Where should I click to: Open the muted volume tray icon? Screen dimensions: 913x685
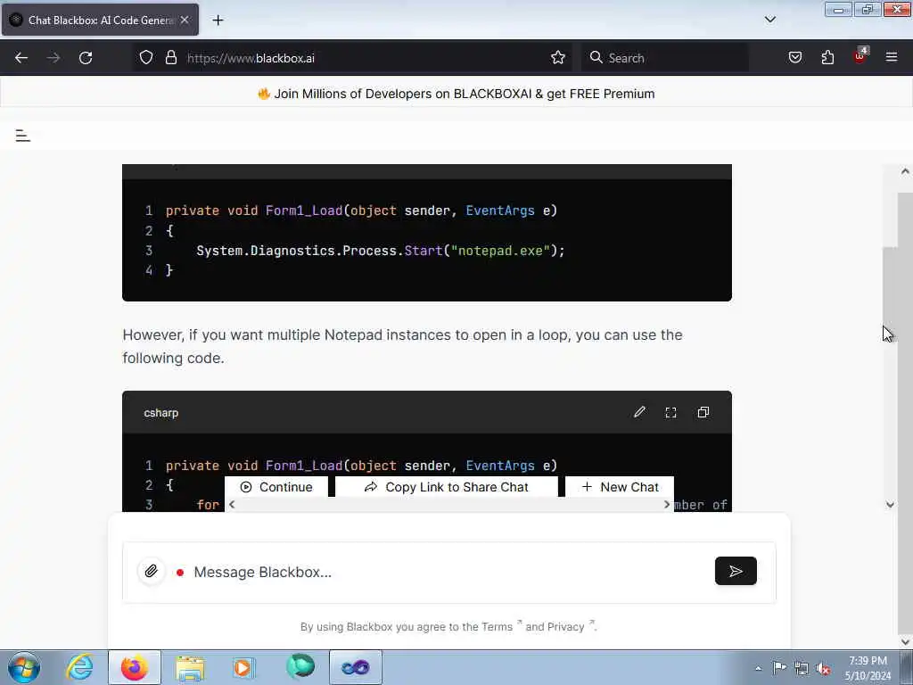[823, 668]
